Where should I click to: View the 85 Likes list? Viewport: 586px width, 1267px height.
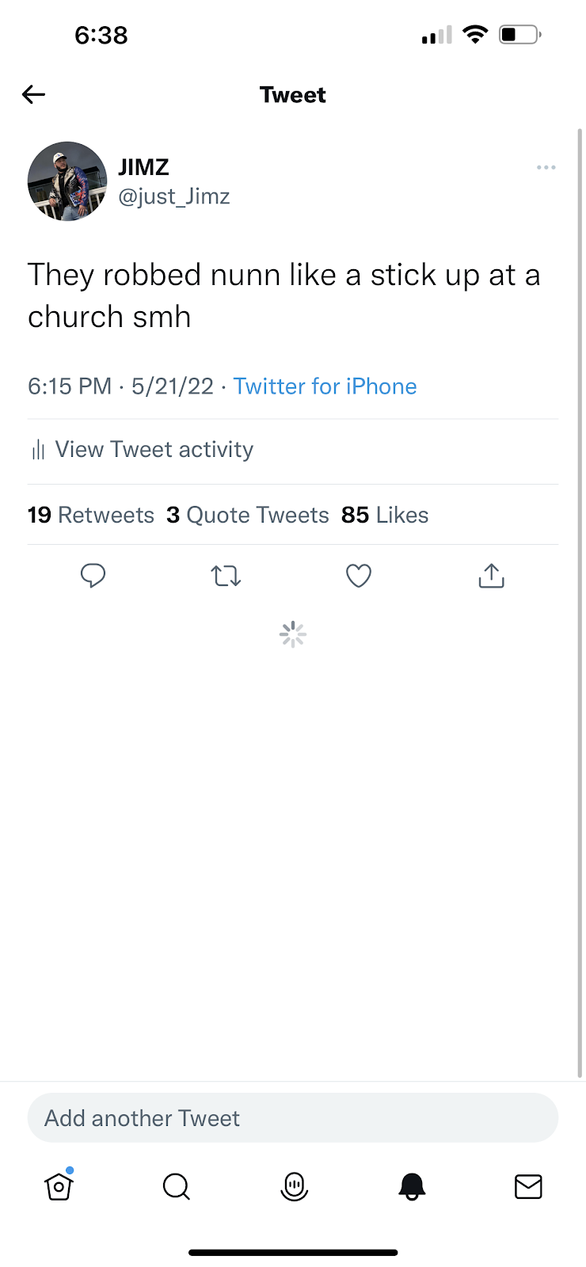tap(385, 516)
